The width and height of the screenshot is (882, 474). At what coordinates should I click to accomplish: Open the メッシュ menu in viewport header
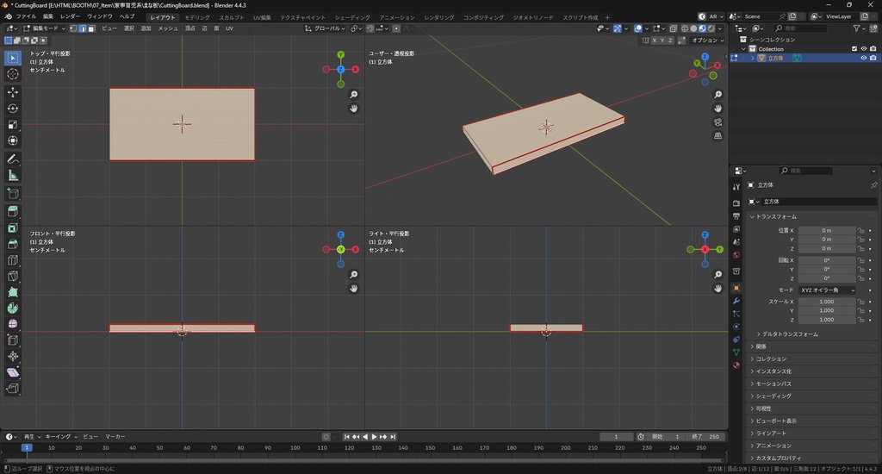click(168, 28)
